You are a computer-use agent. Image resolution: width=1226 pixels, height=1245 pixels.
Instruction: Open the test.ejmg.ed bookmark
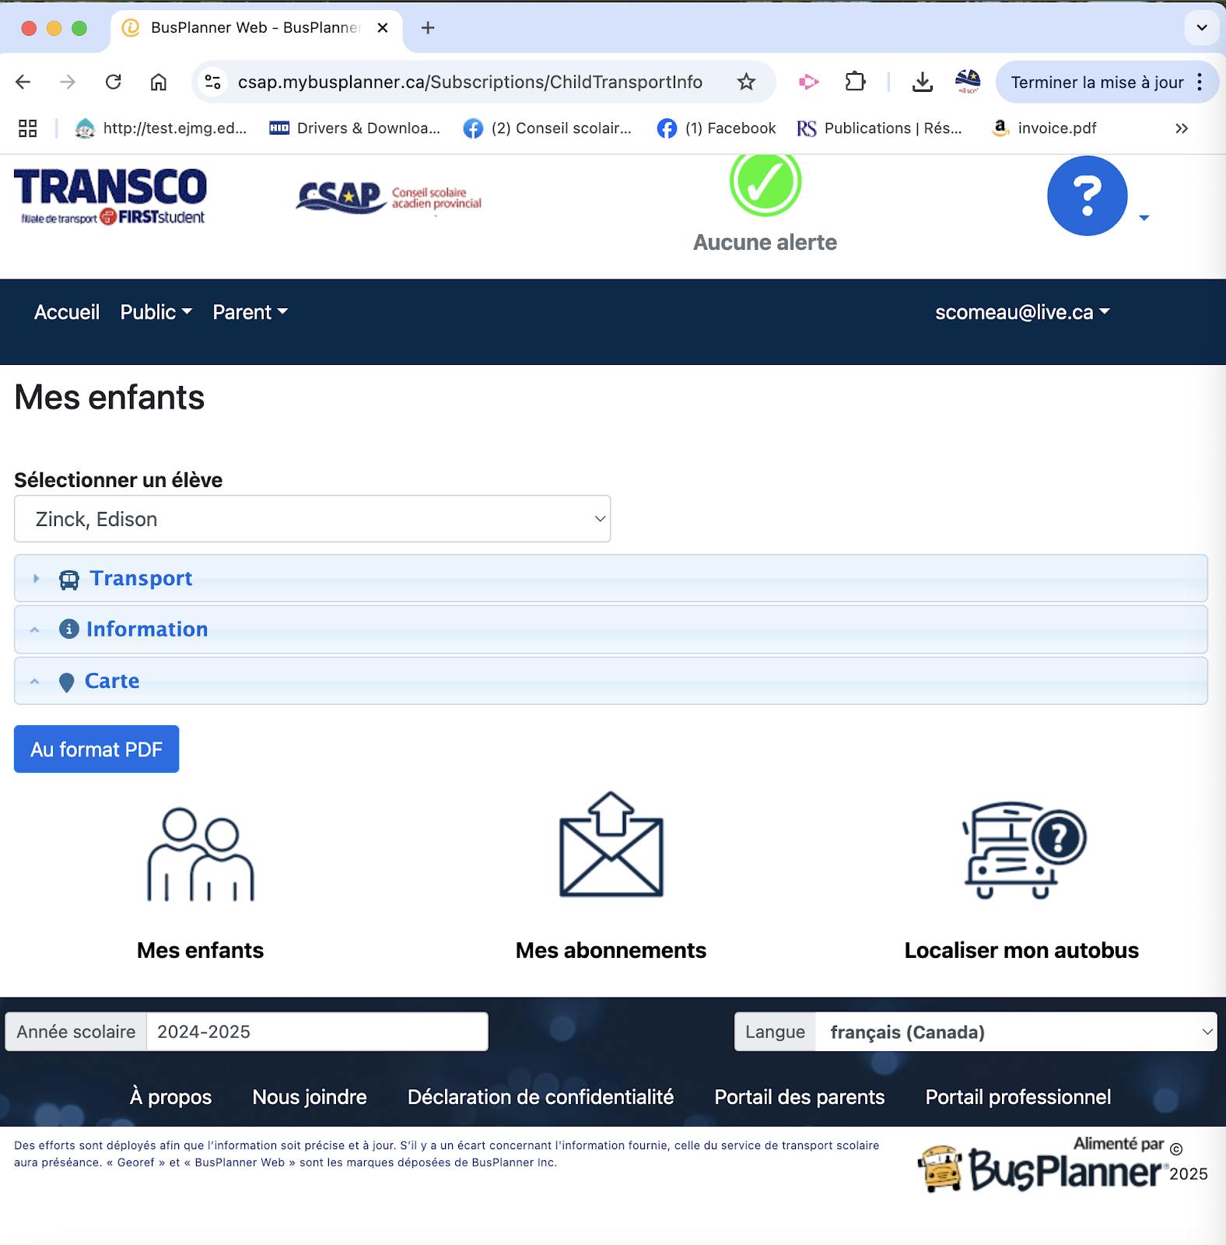162,128
